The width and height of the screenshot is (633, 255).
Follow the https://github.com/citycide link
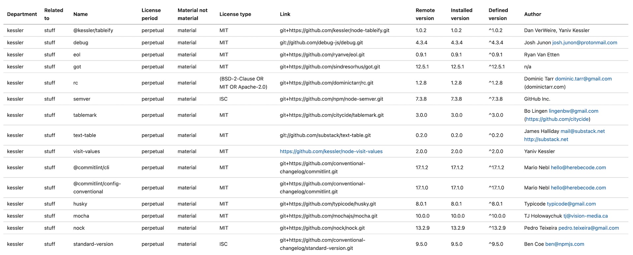coord(557,119)
